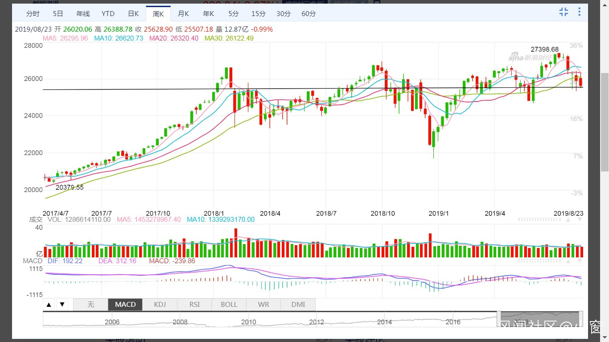
Task: Click the closing price 25628.90
Action: [x=159, y=29]
